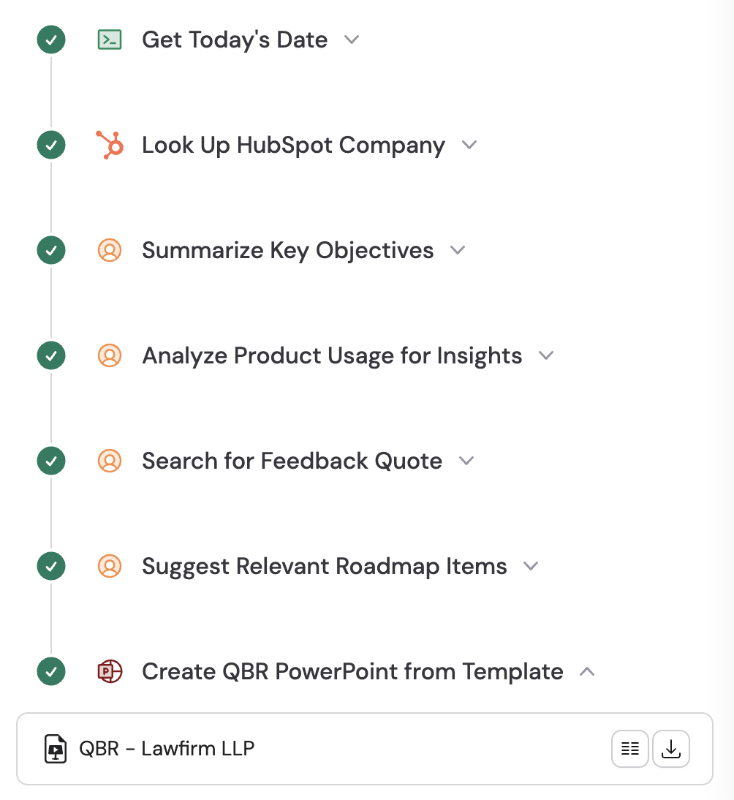Expand the Analyze Product Usage for Insights step
This screenshot has width=734, height=800.
pos(546,355)
